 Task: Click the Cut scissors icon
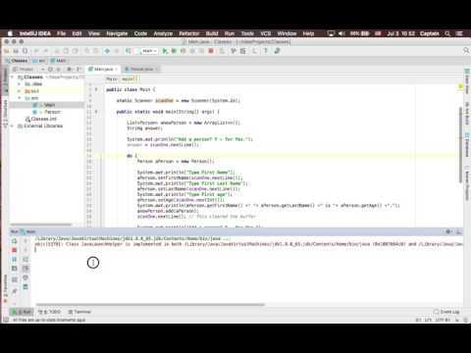57,51
